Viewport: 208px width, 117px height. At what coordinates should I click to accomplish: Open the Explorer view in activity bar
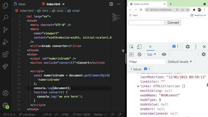(5, 5)
